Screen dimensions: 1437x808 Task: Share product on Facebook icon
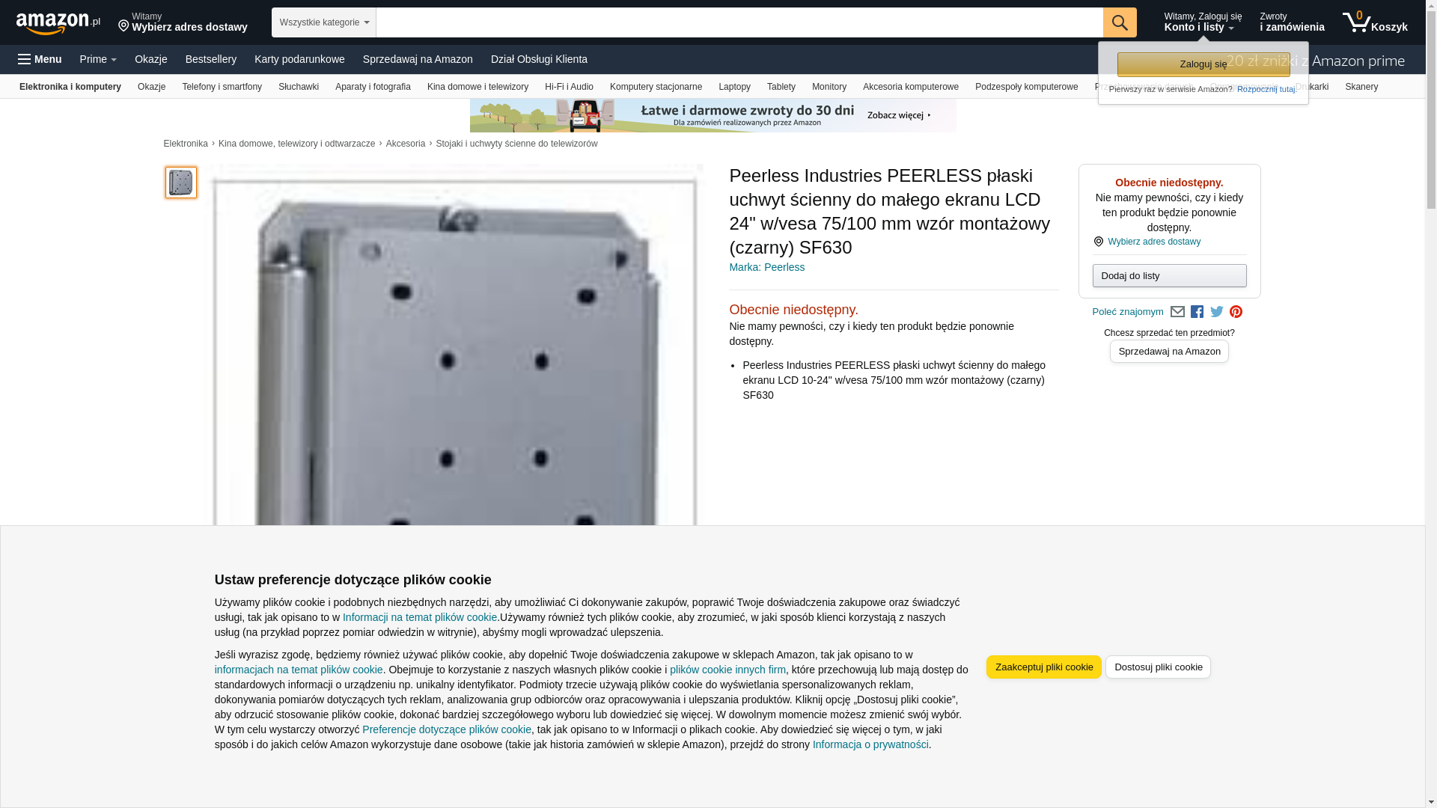click(x=1197, y=312)
